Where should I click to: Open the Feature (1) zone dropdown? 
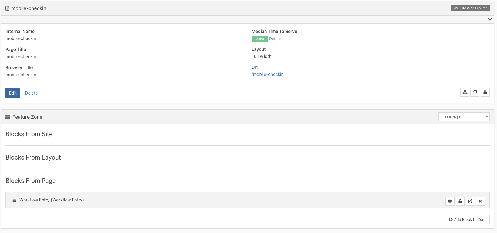click(464, 117)
